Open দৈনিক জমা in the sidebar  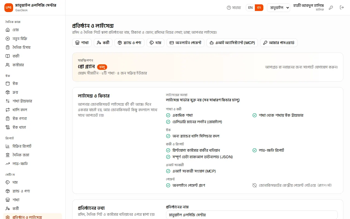(33, 155)
